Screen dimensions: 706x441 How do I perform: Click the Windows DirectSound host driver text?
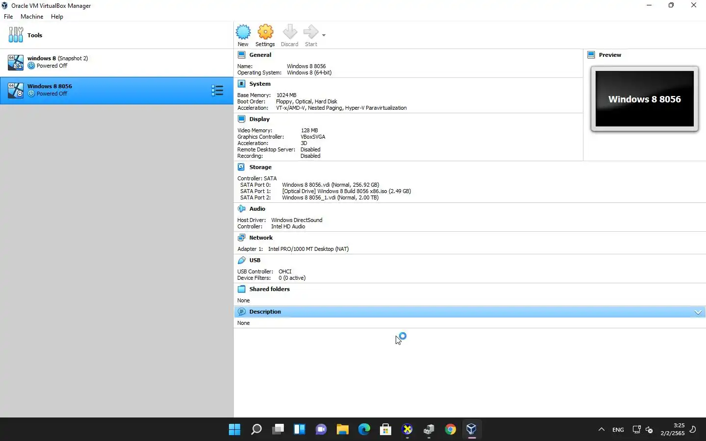pos(297,220)
